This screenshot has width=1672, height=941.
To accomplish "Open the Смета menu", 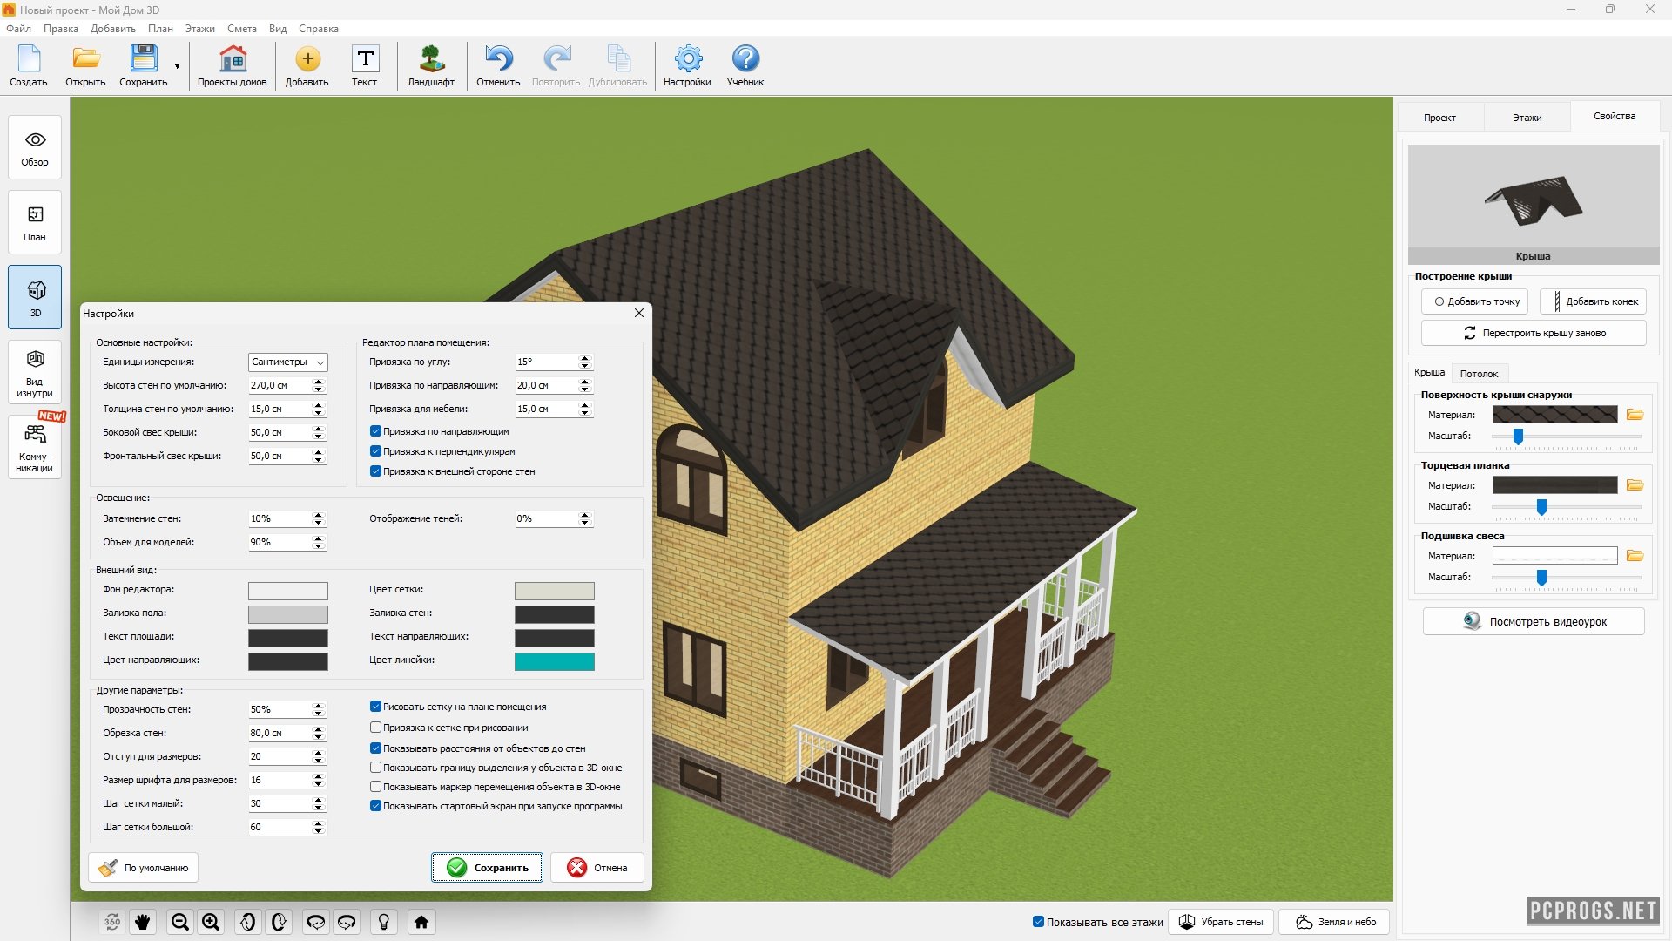I will pyautogui.click(x=241, y=29).
